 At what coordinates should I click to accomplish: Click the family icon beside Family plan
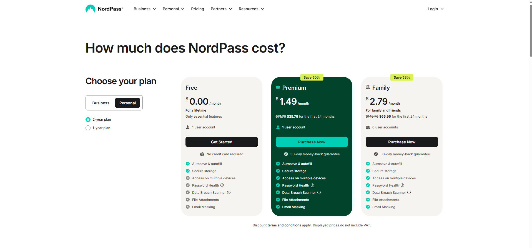coord(368,87)
